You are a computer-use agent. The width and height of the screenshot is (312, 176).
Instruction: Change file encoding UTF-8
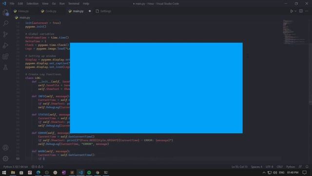point(270,167)
